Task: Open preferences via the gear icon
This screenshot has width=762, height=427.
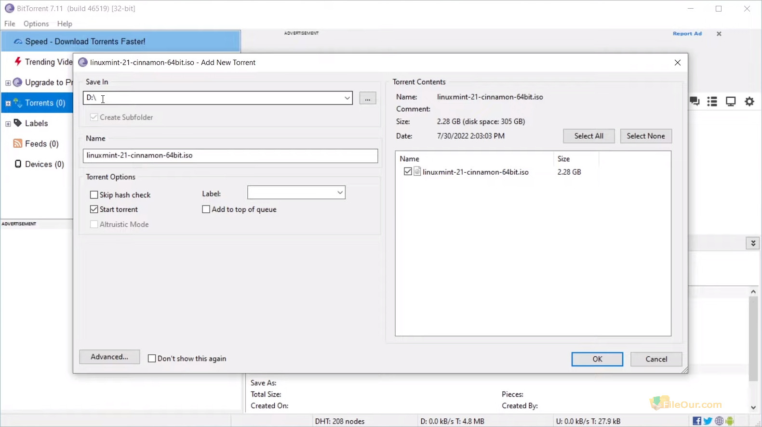Action: [x=749, y=102]
